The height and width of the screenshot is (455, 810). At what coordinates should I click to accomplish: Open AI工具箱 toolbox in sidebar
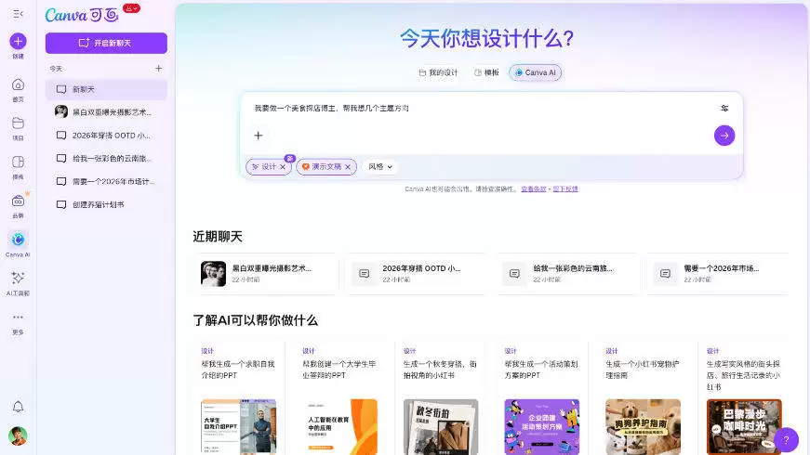click(19, 279)
